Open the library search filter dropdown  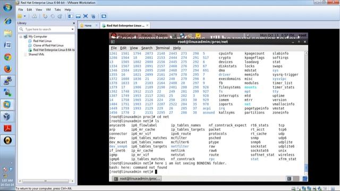coord(72,29)
